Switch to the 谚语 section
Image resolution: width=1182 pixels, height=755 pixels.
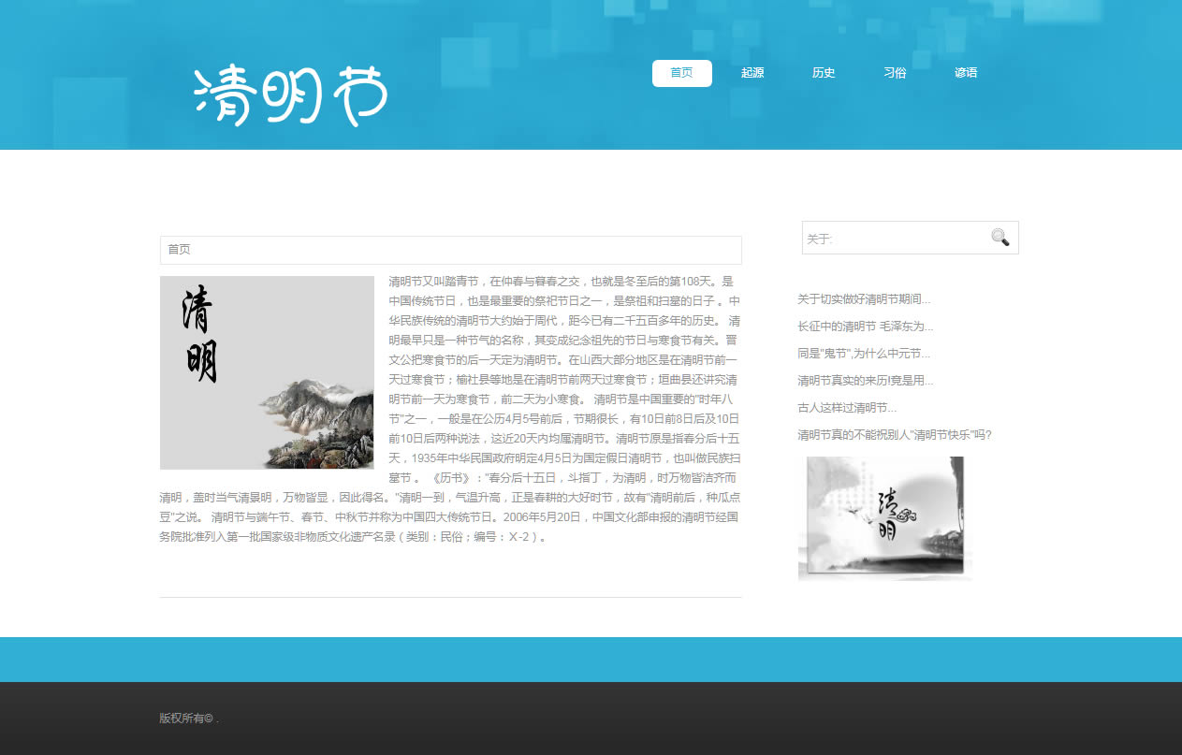click(966, 73)
